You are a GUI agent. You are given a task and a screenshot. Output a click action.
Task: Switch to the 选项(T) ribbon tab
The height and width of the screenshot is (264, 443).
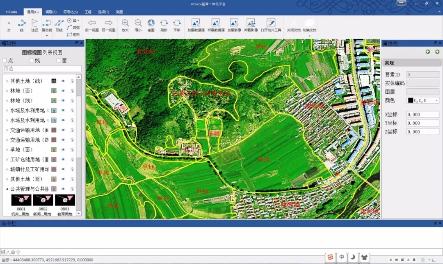click(103, 12)
